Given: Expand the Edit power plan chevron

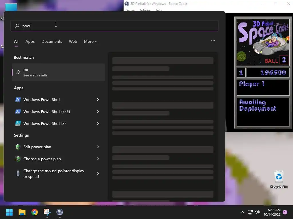Looking at the screenshot, I should coord(98,147).
